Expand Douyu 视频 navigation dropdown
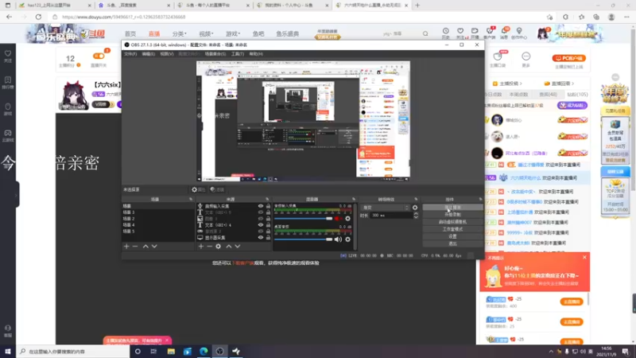Screen dimensions: 636x358 click(206, 33)
